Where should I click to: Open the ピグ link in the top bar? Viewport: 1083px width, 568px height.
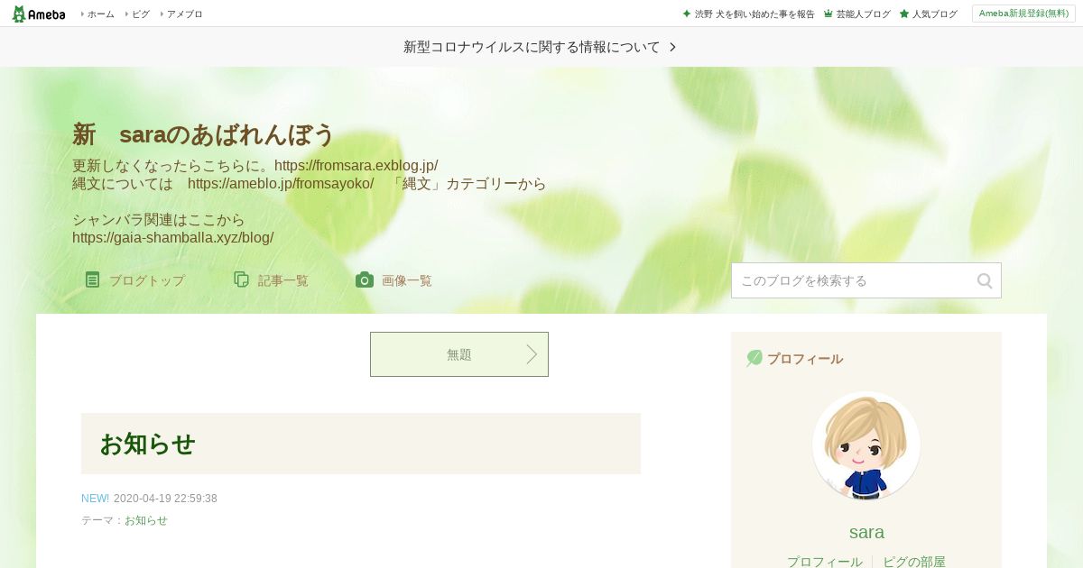coord(141,14)
